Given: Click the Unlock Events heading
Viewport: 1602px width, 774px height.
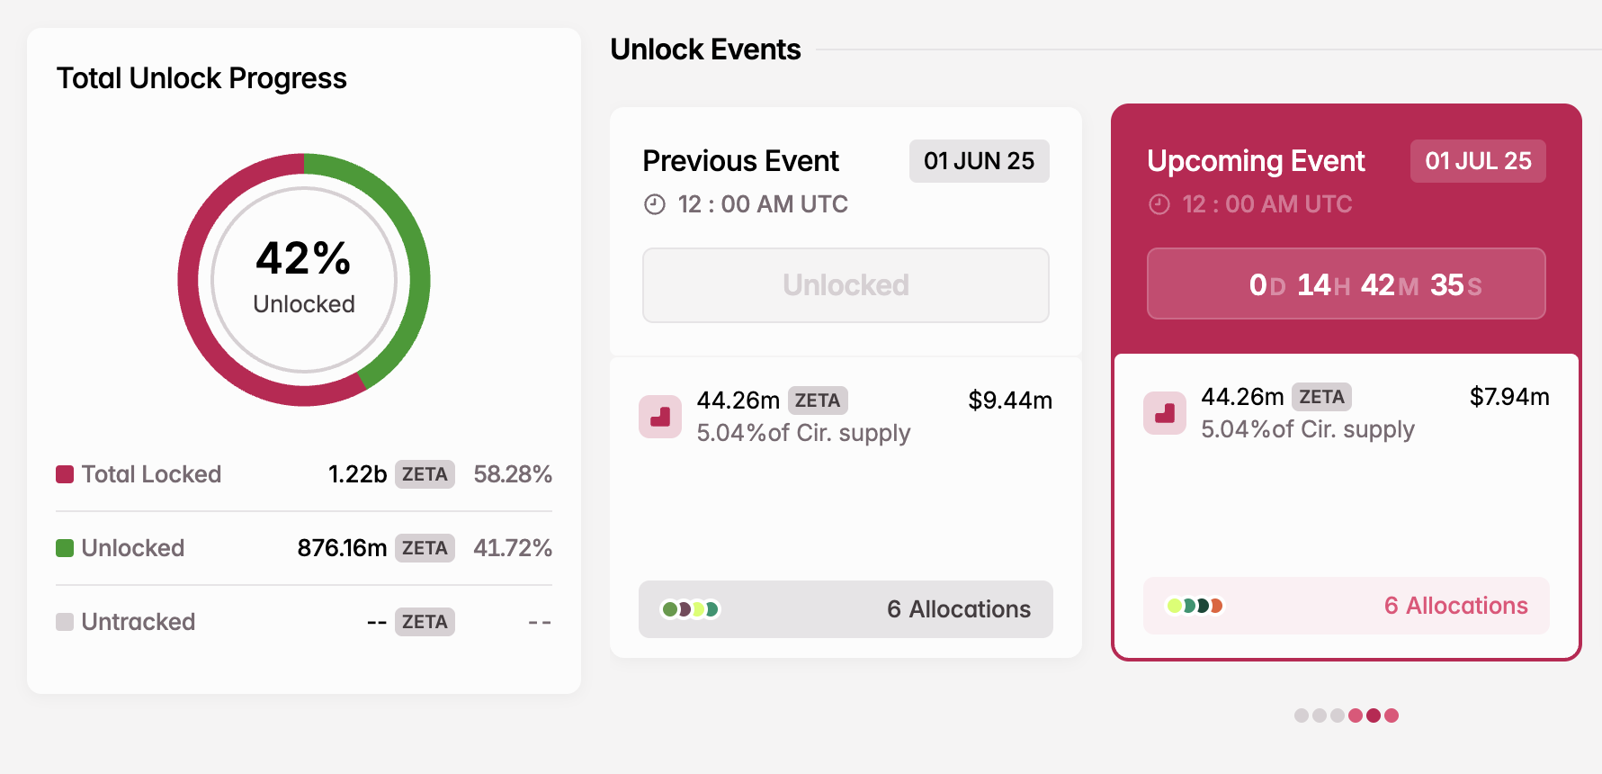Looking at the screenshot, I should click(x=706, y=49).
